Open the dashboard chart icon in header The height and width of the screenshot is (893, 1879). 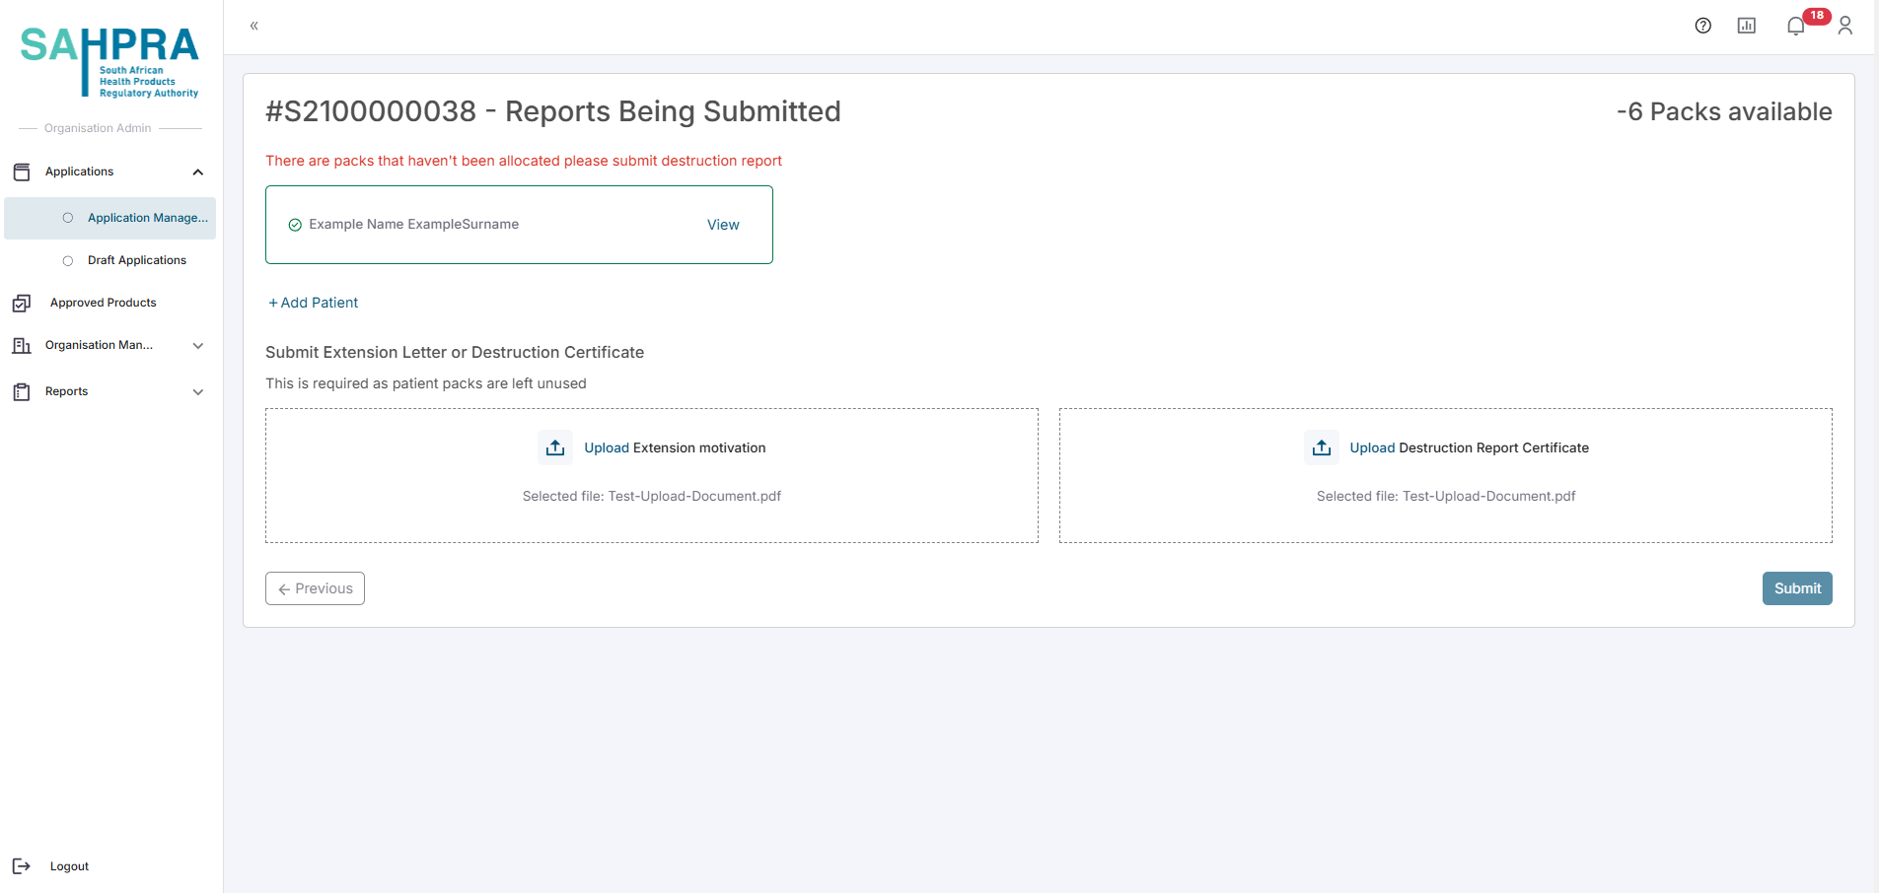pos(1746,26)
